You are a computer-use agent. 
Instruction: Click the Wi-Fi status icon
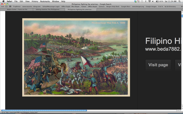coord(149,1)
